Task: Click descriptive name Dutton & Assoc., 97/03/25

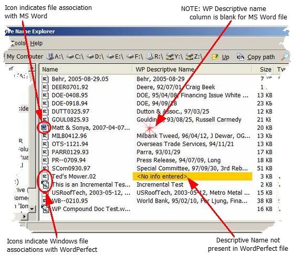Action: pyautogui.click(x=173, y=112)
